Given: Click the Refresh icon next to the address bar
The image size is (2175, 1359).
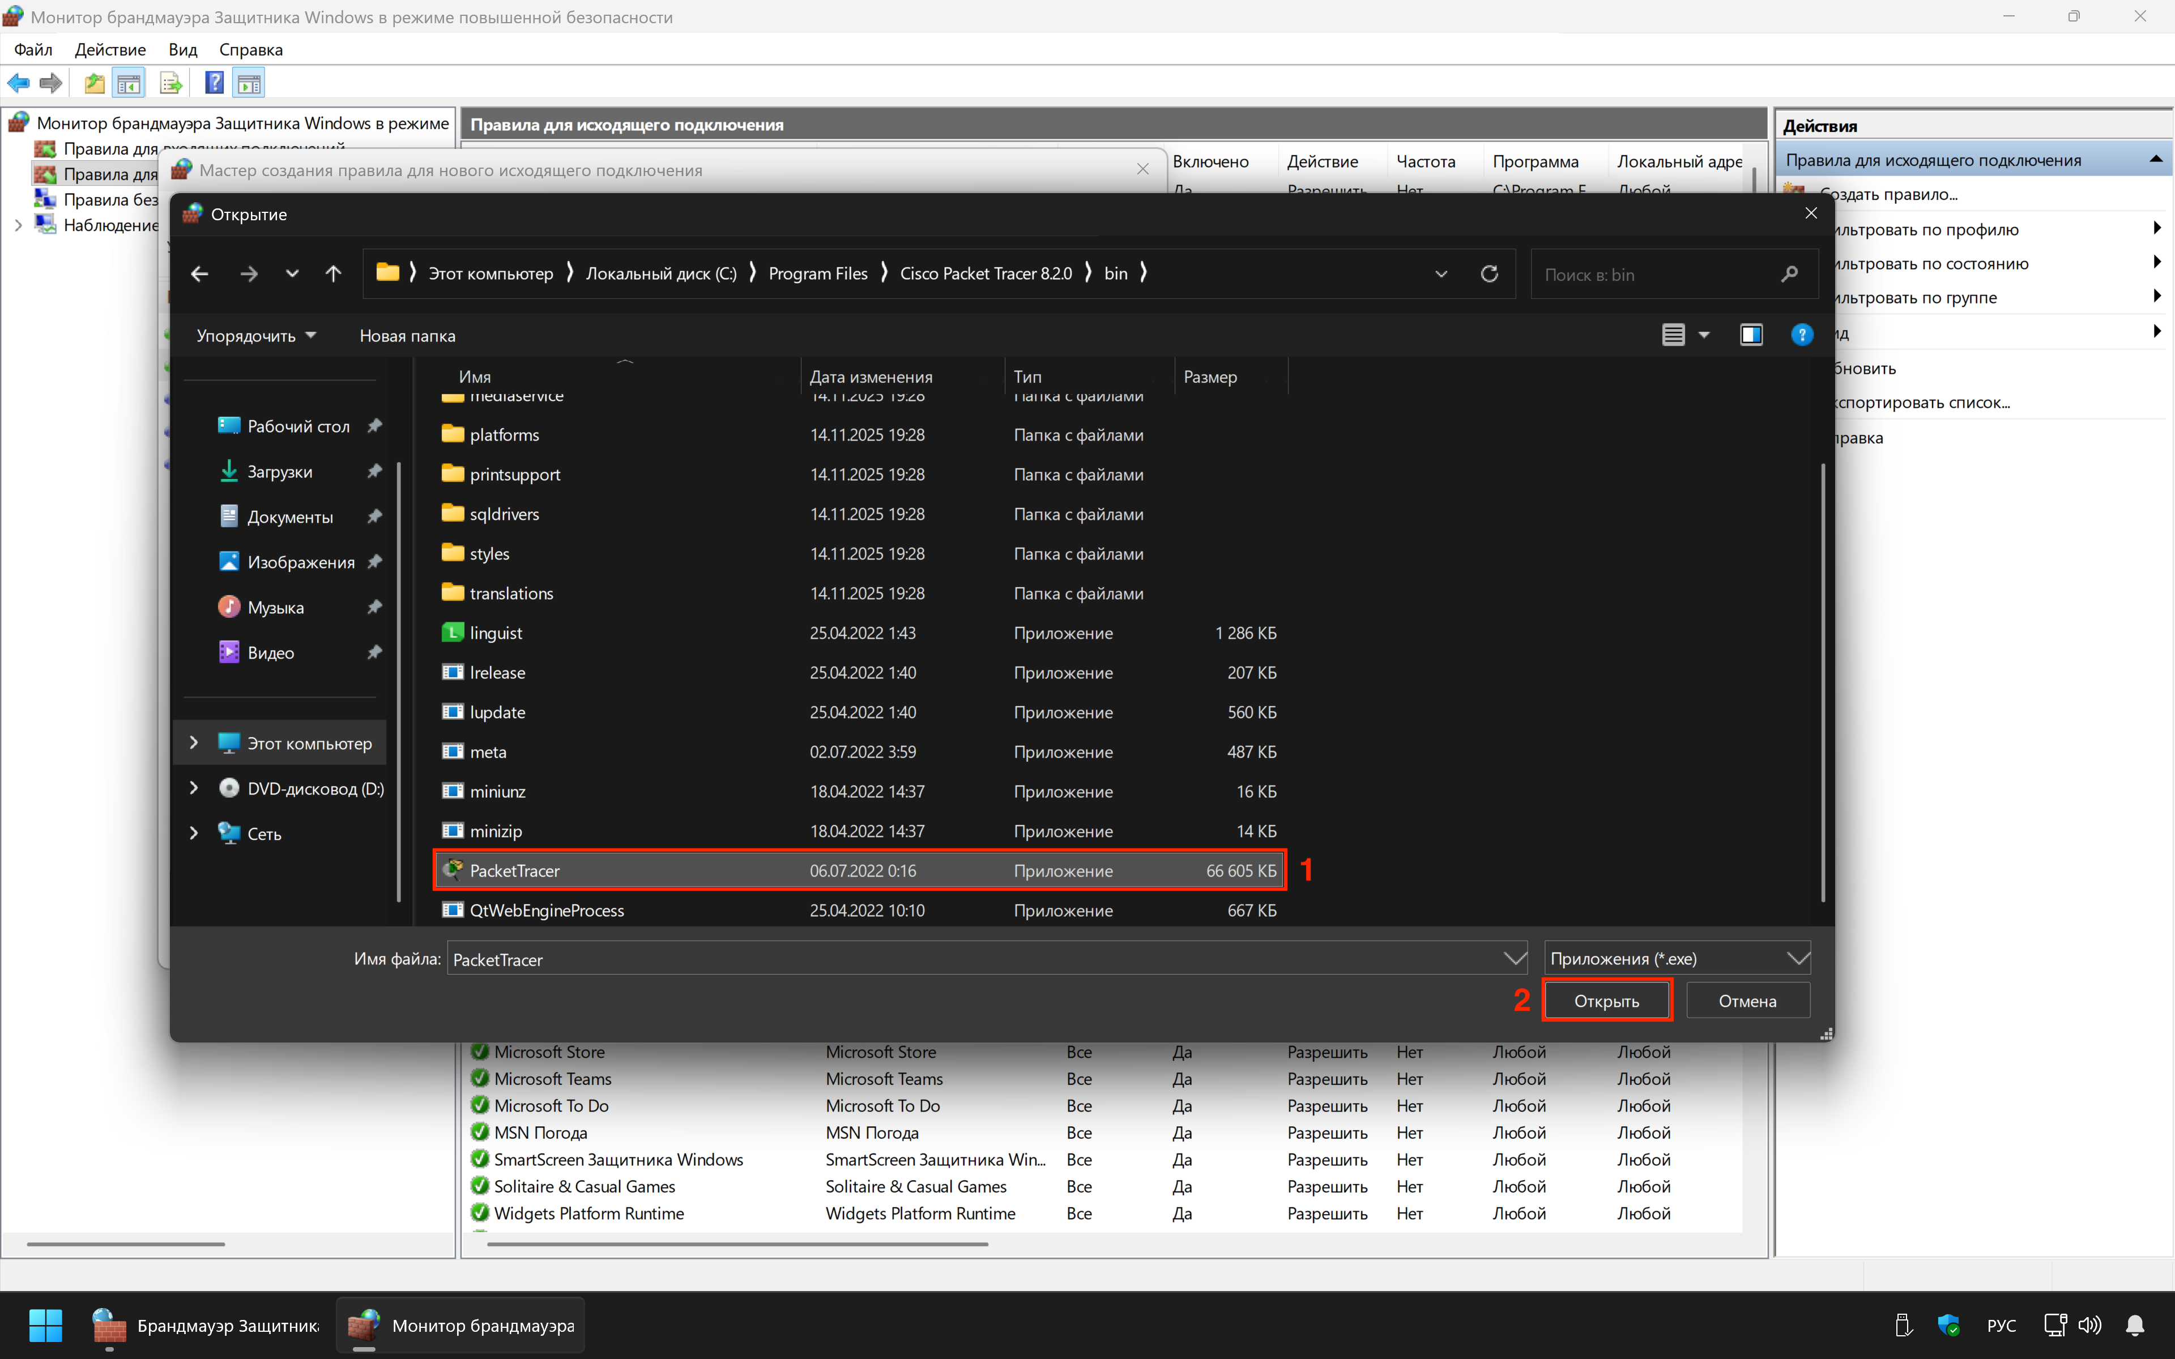Looking at the screenshot, I should click(1489, 274).
